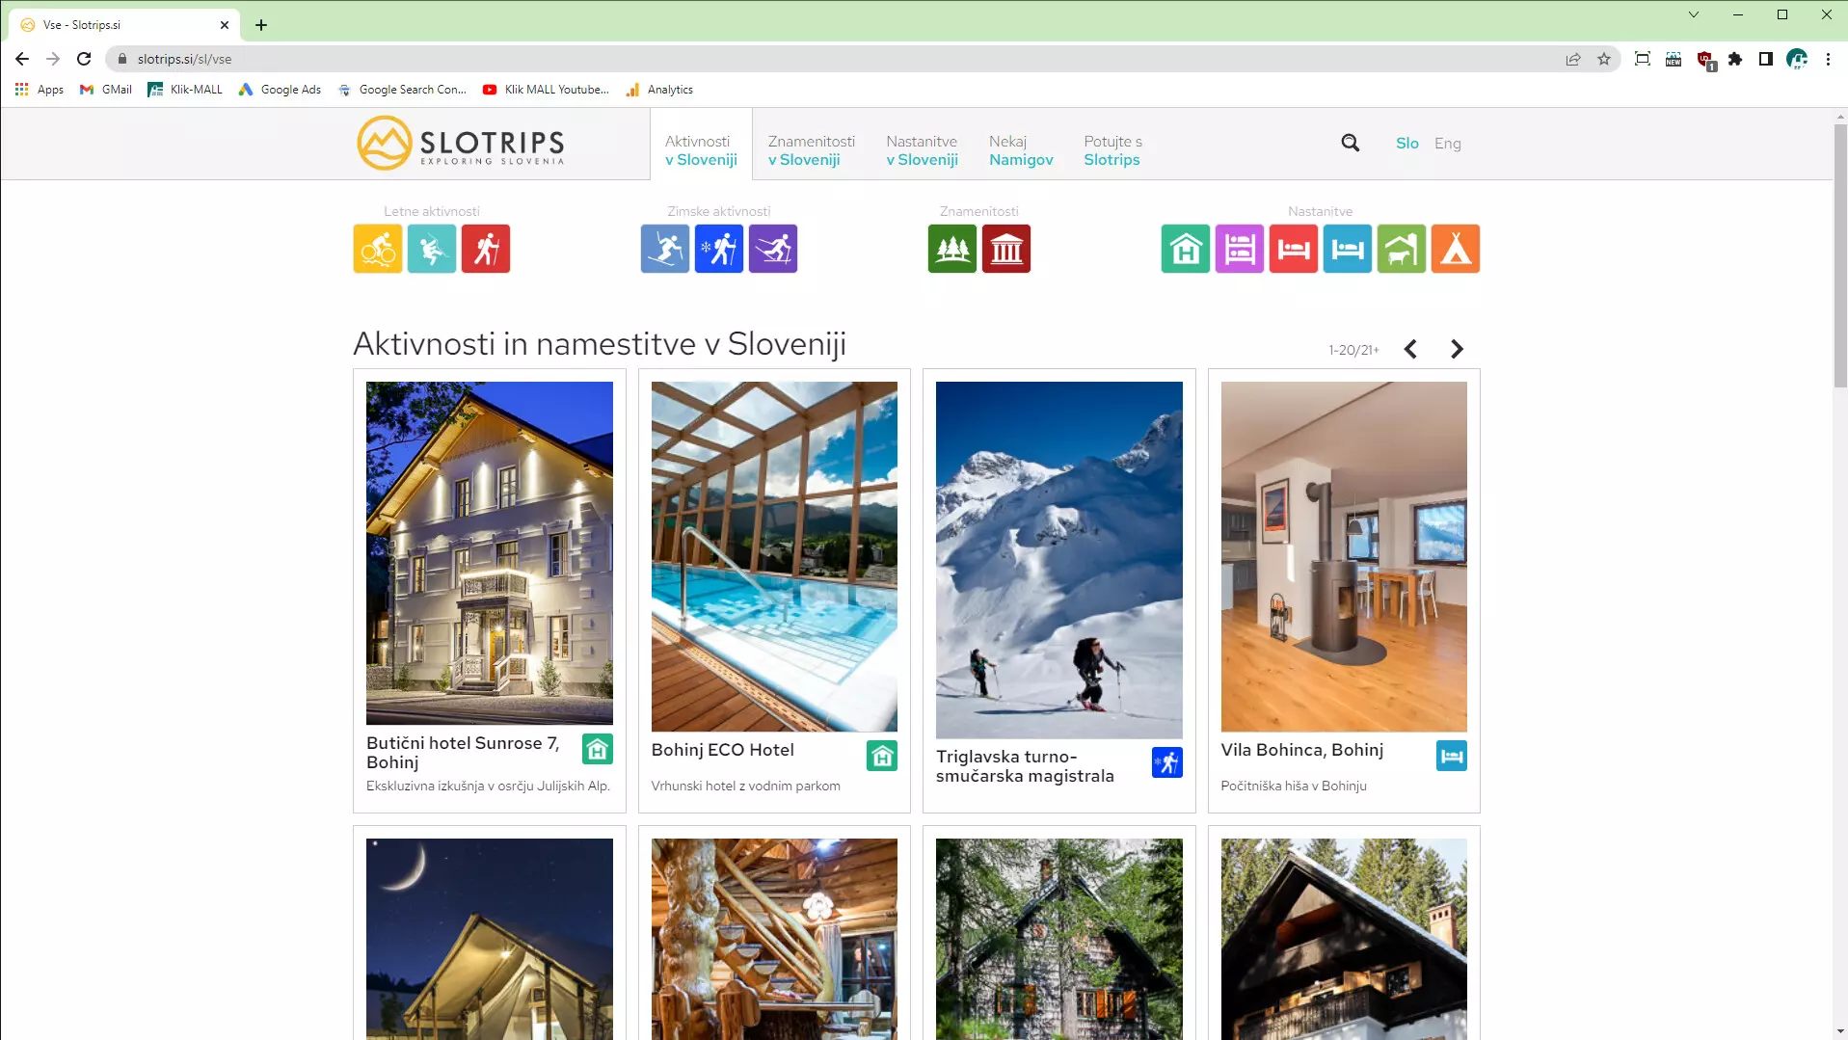Go to previous page of listings
The image size is (1848, 1040).
point(1410,350)
